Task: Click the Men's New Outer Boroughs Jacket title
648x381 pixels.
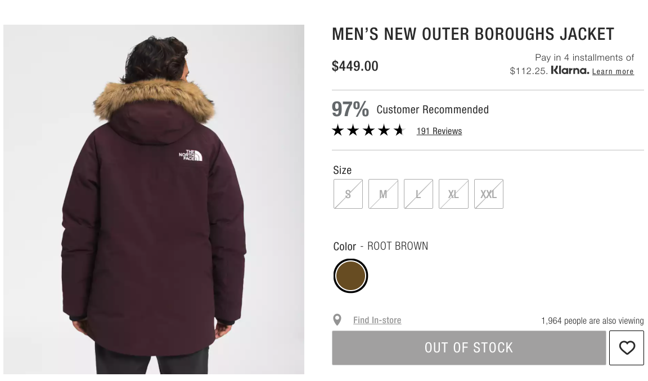Action: [x=472, y=34]
